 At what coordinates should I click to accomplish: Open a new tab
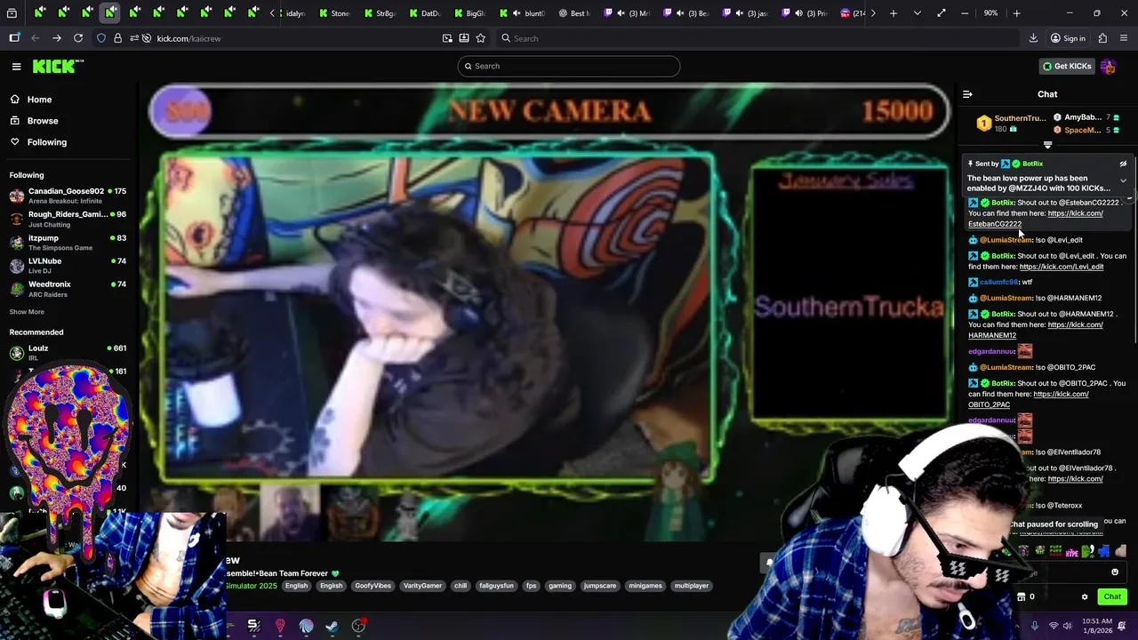click(x=894, y=13)
